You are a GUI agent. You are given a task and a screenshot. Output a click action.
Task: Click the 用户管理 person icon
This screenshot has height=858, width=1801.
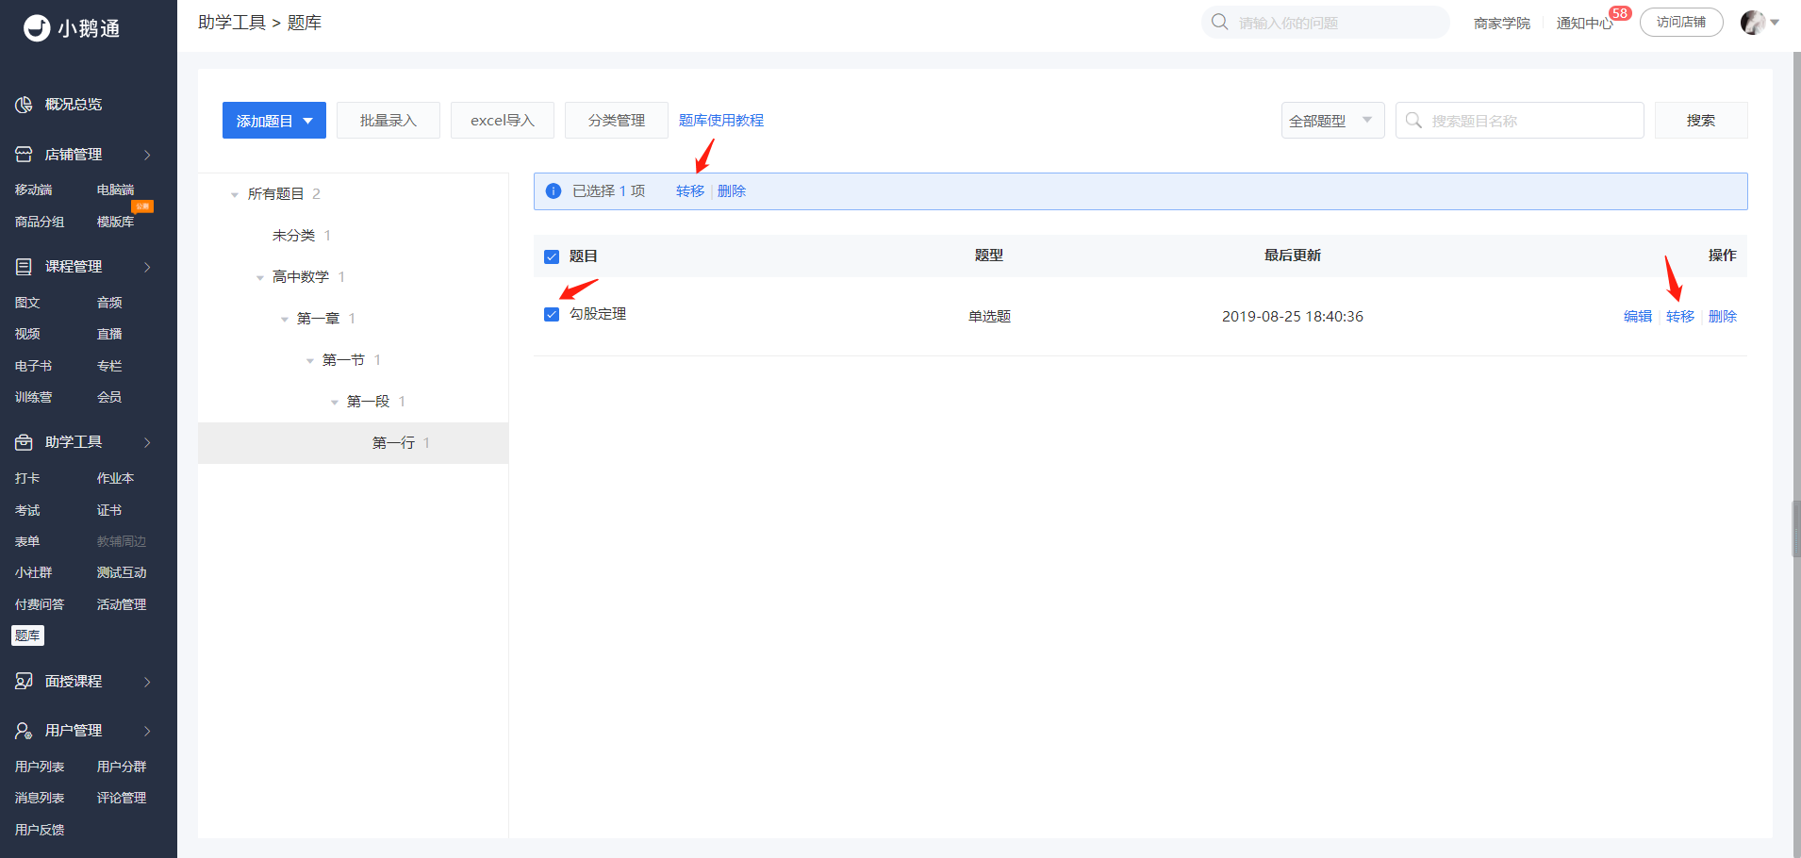[x=24, y=731]
